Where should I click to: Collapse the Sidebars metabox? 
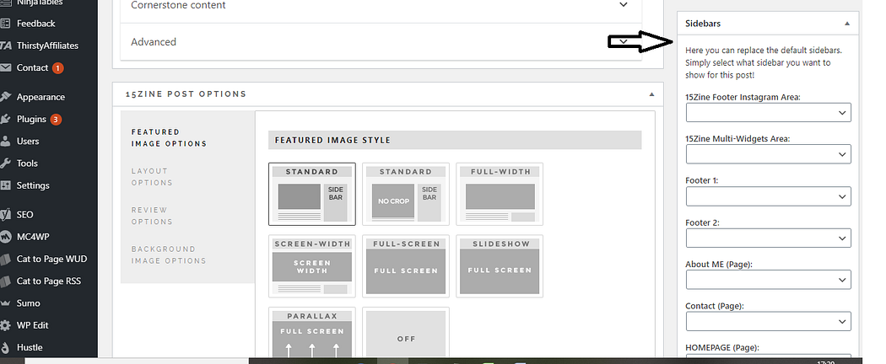846,24
